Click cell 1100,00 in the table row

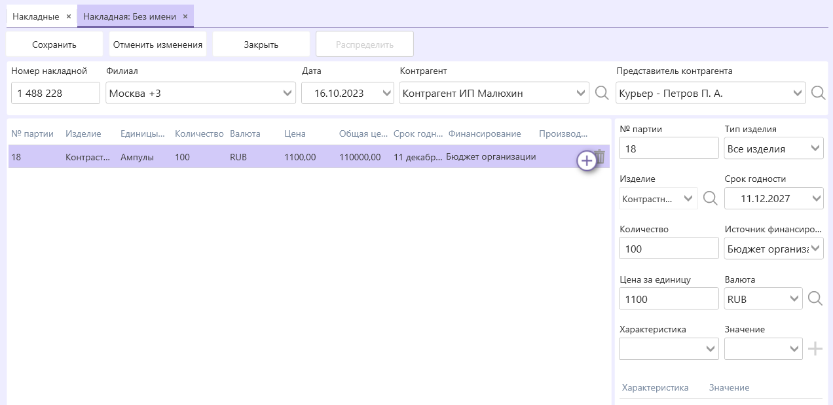[300, 157]
